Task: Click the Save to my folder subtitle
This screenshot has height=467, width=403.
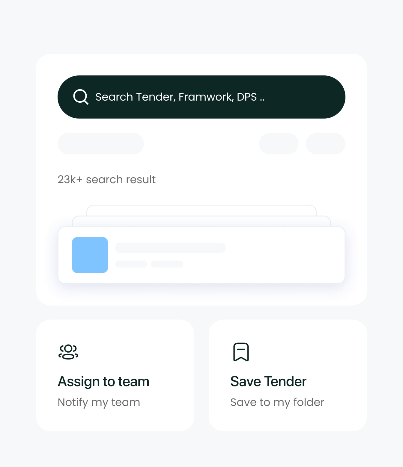Action: [x=277, y=402]
